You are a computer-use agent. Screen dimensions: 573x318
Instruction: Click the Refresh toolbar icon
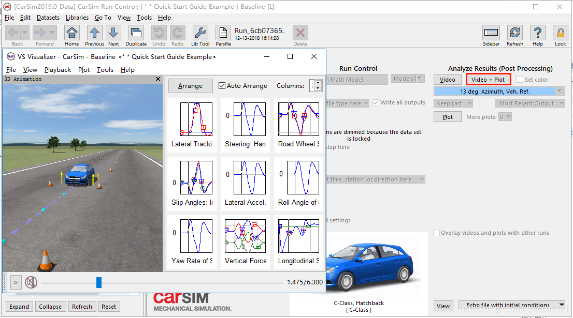(x=515, y=33)
